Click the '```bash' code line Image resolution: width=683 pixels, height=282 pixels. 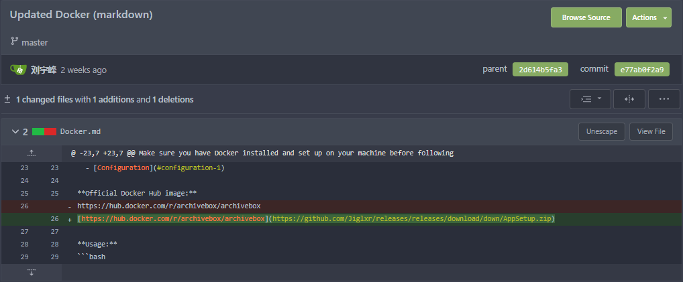(91, 257)
